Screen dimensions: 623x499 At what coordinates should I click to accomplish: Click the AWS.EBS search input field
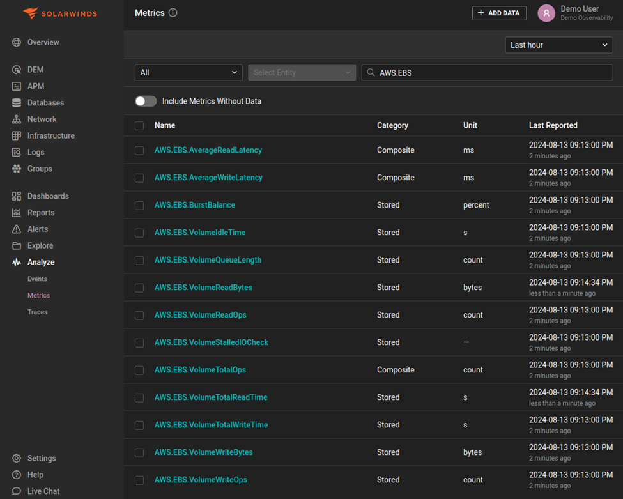pyautogui.click(x=487, y=73)
